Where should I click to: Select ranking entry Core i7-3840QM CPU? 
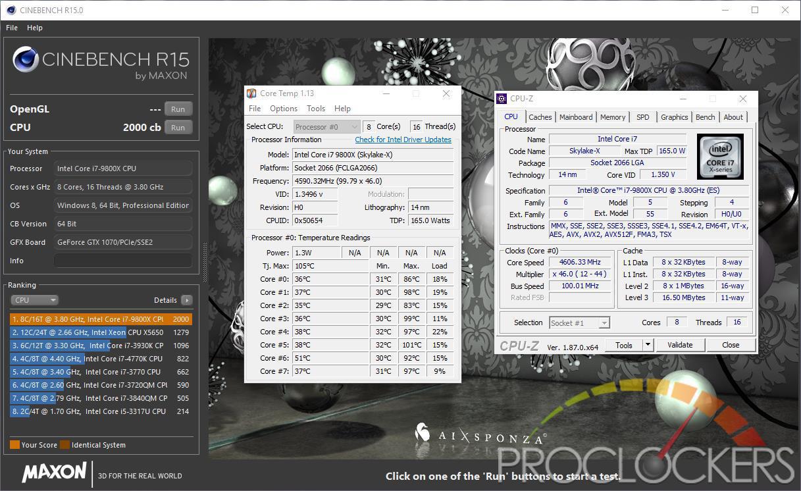(x=100, y=398)
